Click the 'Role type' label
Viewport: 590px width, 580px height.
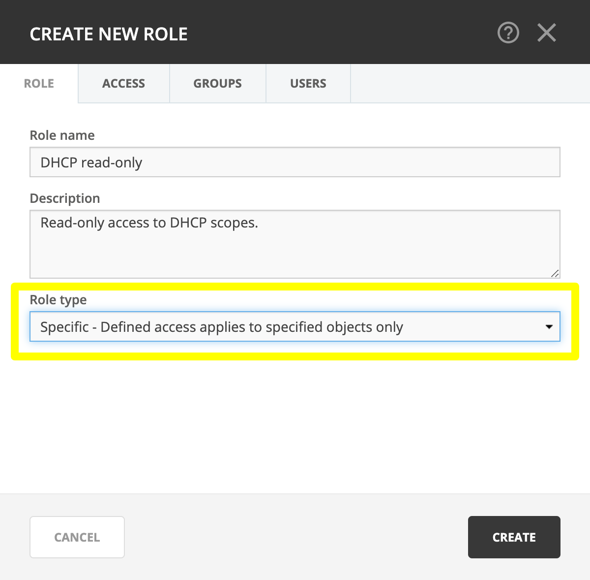pyautogui.click(x=58, y=300)
